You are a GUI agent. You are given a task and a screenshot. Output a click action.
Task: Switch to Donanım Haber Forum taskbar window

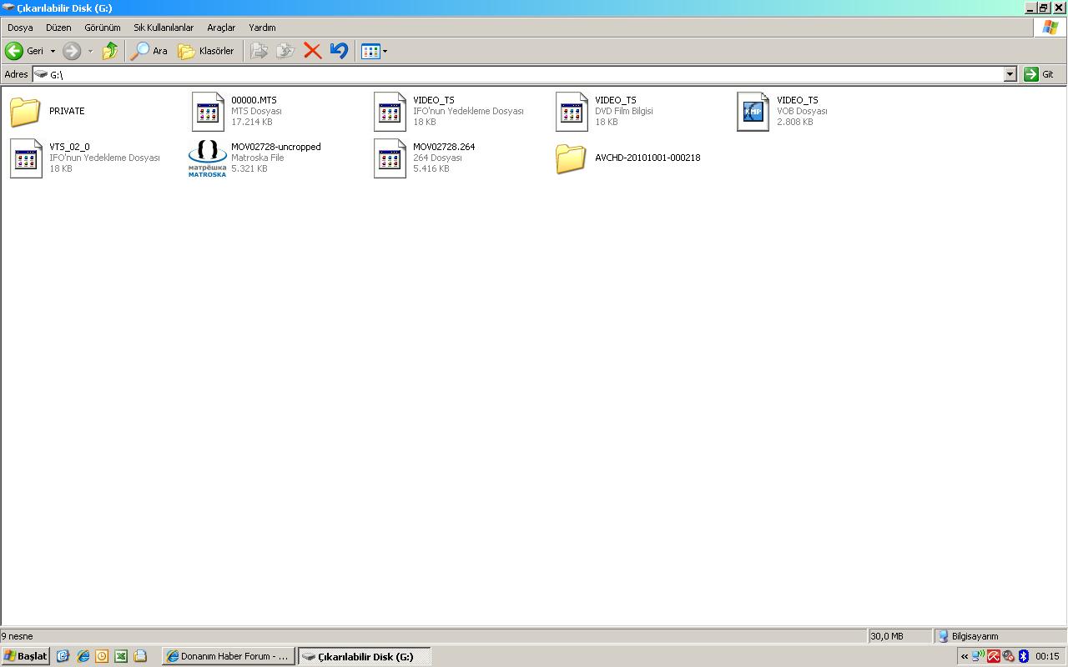pyautogui.click(x=229, y=656)
